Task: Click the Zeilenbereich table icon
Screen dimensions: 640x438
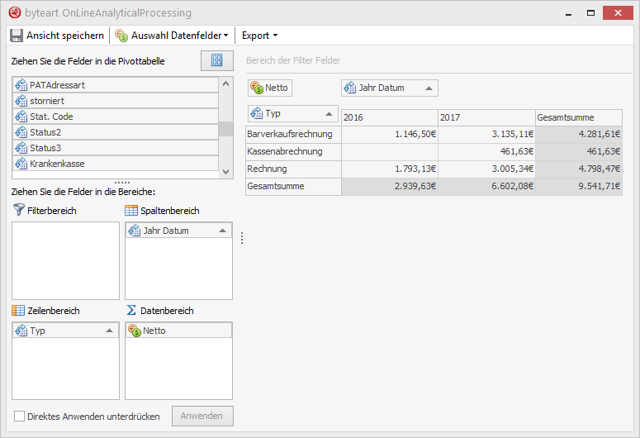Action: [19, 311]
